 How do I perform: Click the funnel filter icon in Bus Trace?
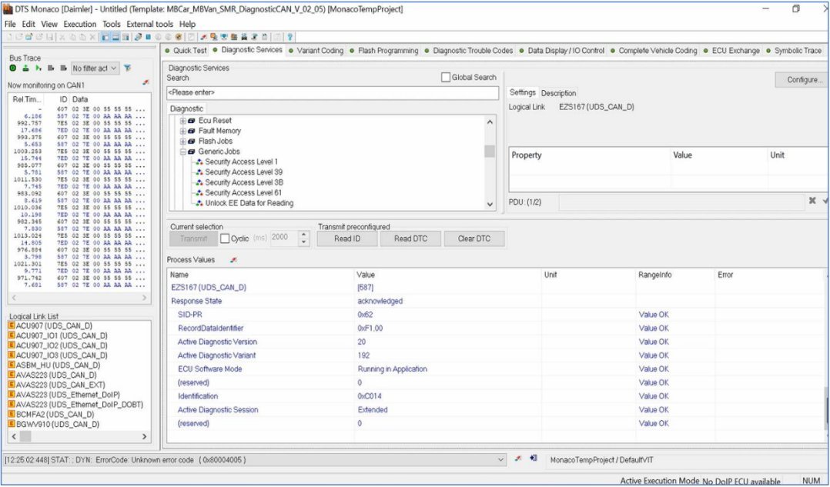tap(128, 68)
